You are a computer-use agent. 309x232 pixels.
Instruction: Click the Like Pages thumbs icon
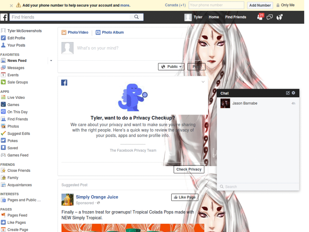pos(3,222)
